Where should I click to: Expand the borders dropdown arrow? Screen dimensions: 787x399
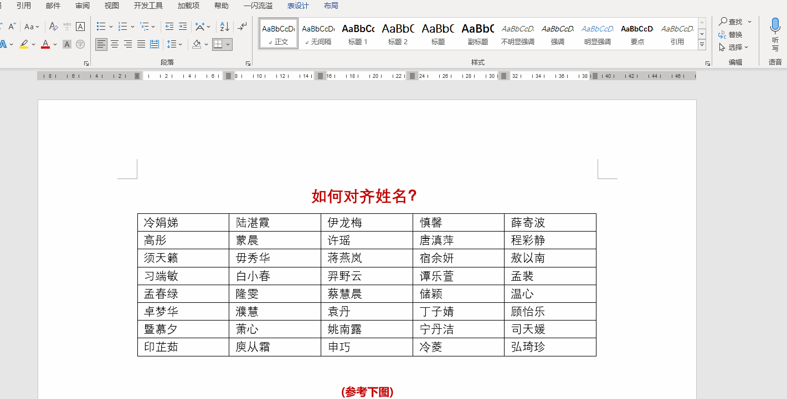(x=228, y=44)
